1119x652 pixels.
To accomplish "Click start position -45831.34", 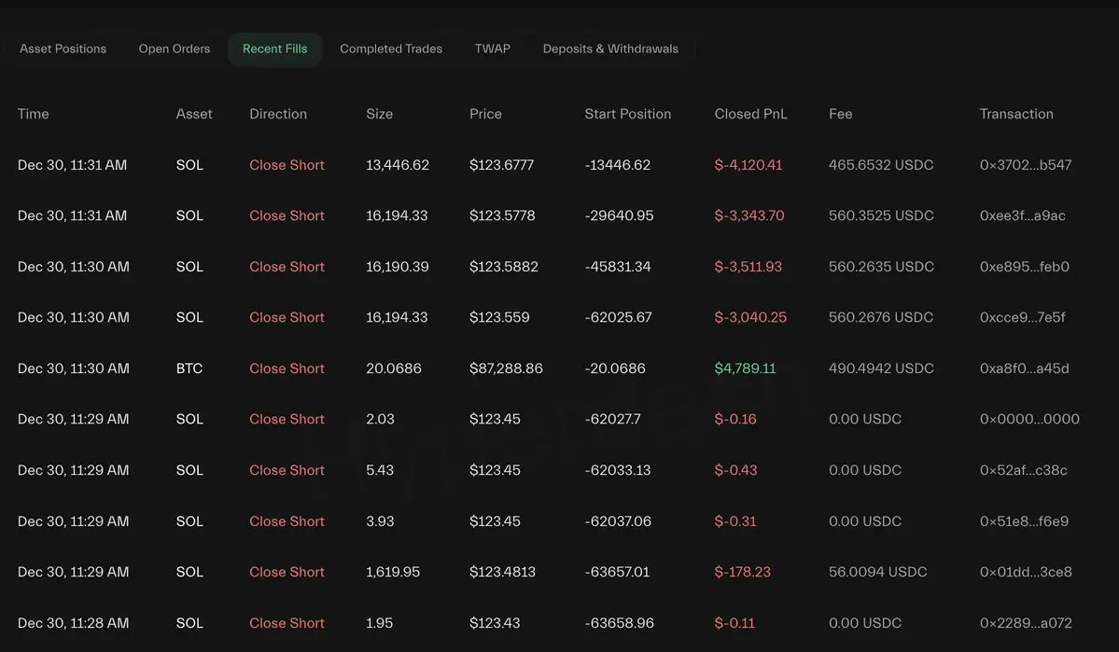I will click(x=617, y=266).
